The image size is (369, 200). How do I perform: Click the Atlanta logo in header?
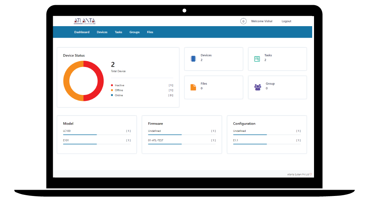[x=85, y=21]
